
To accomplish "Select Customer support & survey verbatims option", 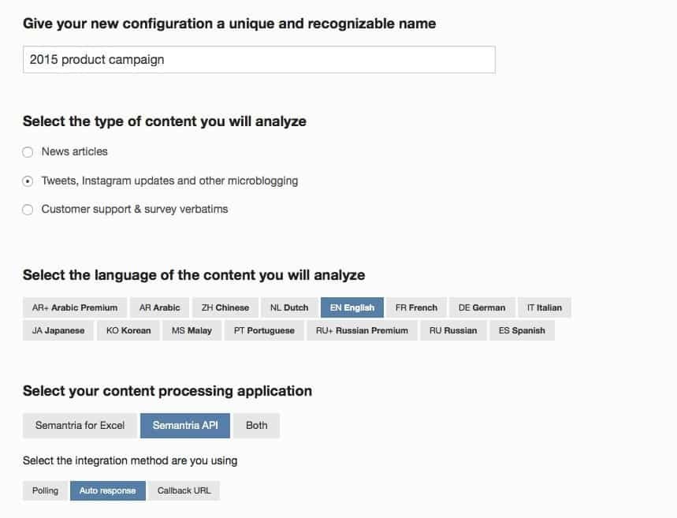I will click(28, 210).
